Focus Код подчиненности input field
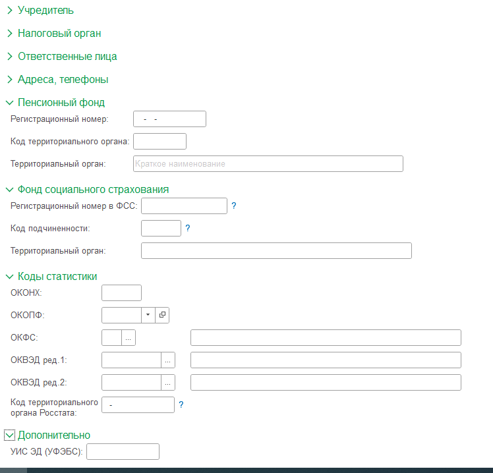Image resolution: width=493 pixels, height=473 pixels. click(x=161, y=228)
